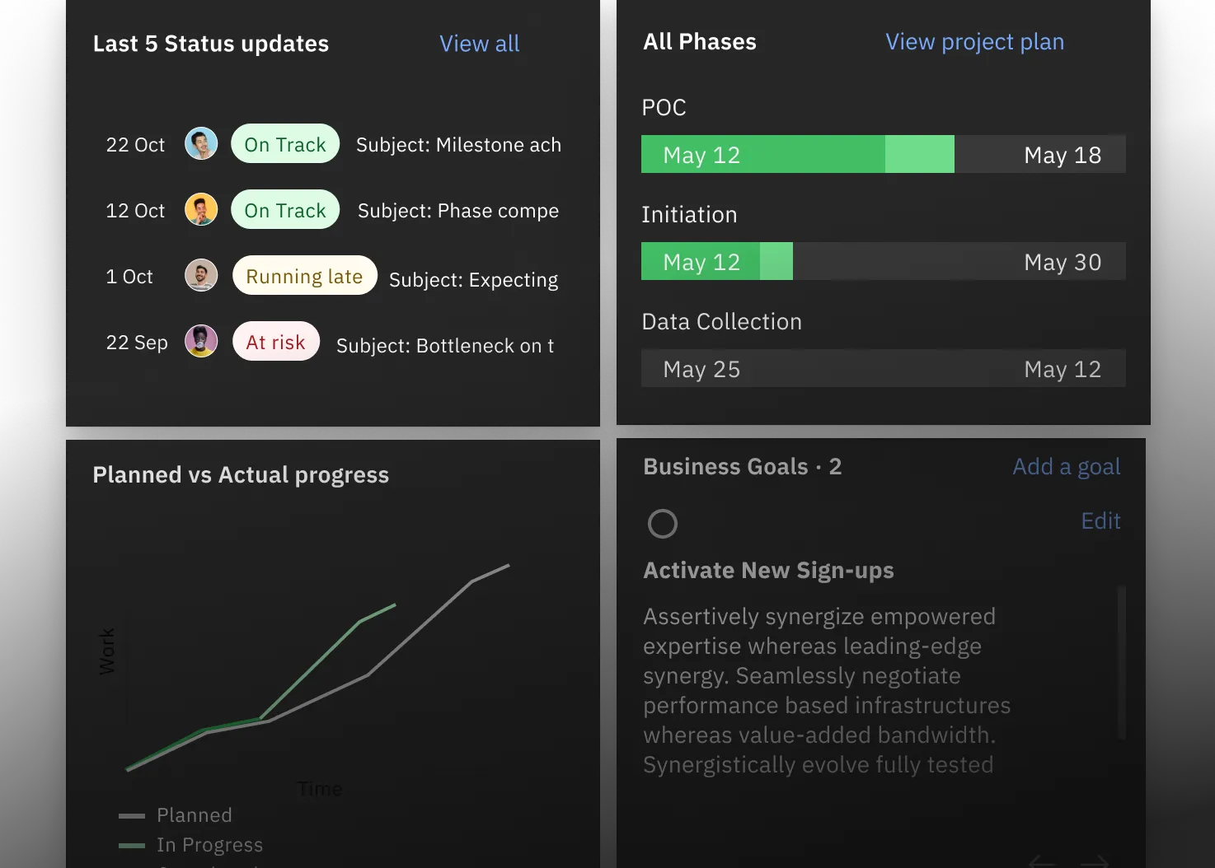Open Subject: Milestone status update text
The image size is (1215, 868).
point(458,145)
